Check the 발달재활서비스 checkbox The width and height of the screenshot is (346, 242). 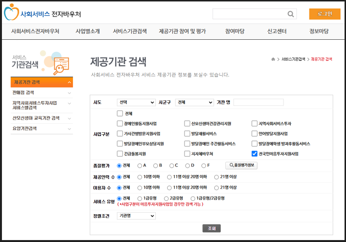[187, 134]
